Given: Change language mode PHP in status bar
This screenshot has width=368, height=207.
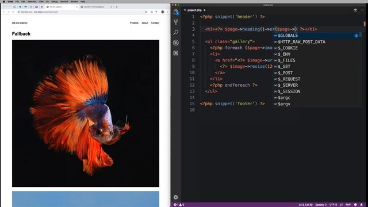Looking at the screenshot, I should [348, 205].
